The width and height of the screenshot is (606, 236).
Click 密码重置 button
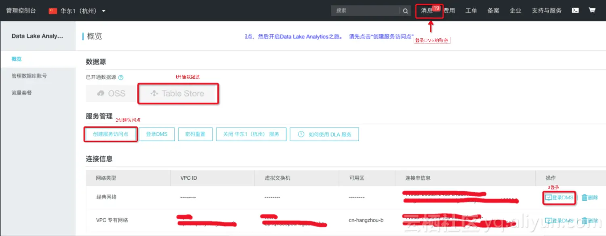click(196, 134)
